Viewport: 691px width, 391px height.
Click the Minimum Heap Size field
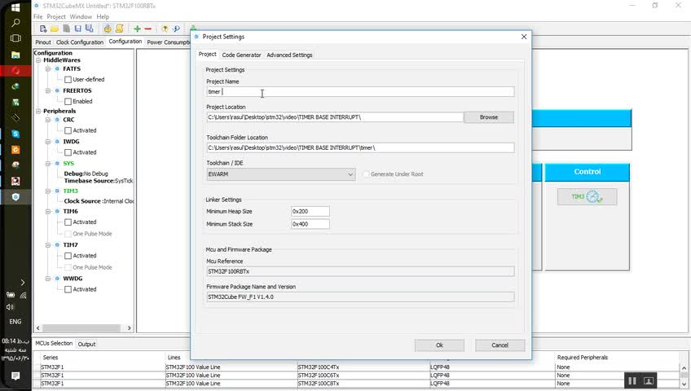310,211
